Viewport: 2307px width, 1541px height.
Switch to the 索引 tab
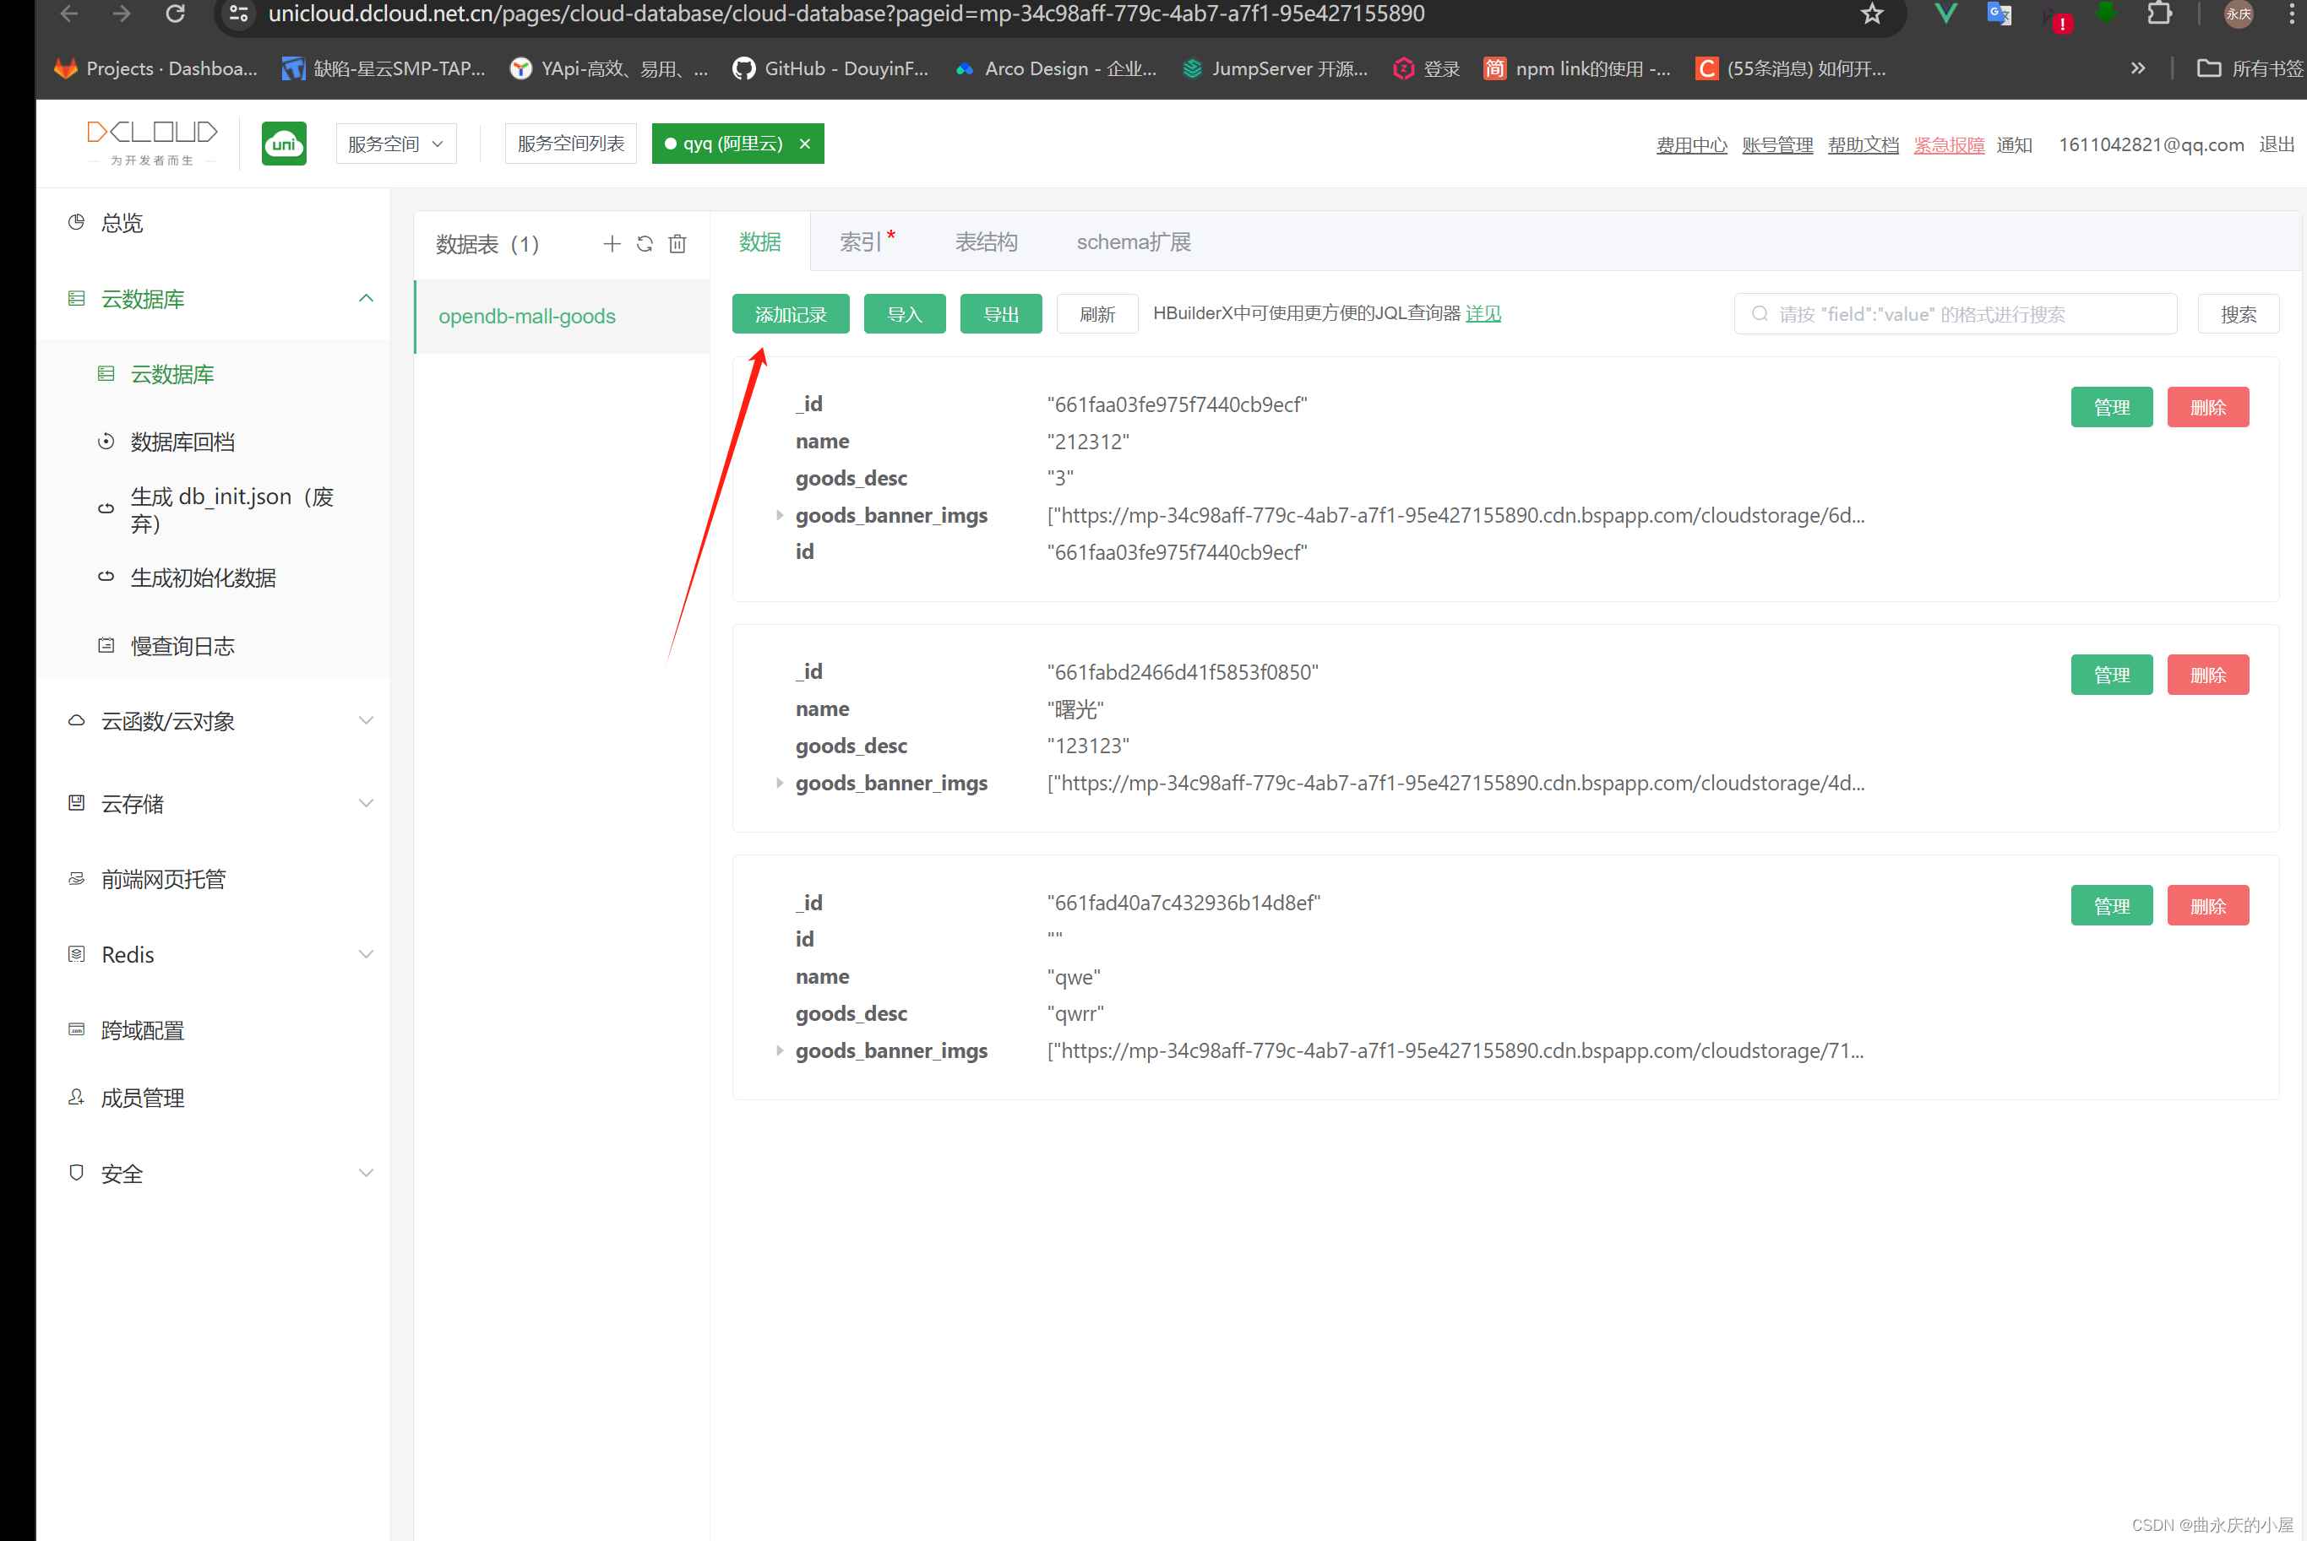(867, 241)
